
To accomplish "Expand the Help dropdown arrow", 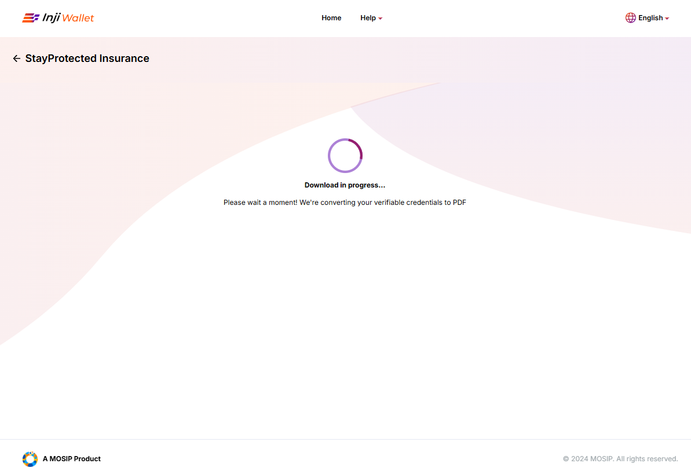I will tap(381, 19).
